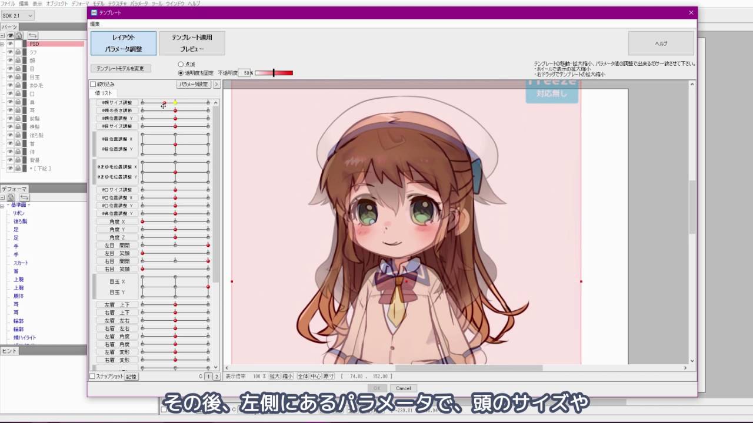This screenshot has height=423, width=753.
Task: Select the 点滅 radio button
Action: pos(181,65)
